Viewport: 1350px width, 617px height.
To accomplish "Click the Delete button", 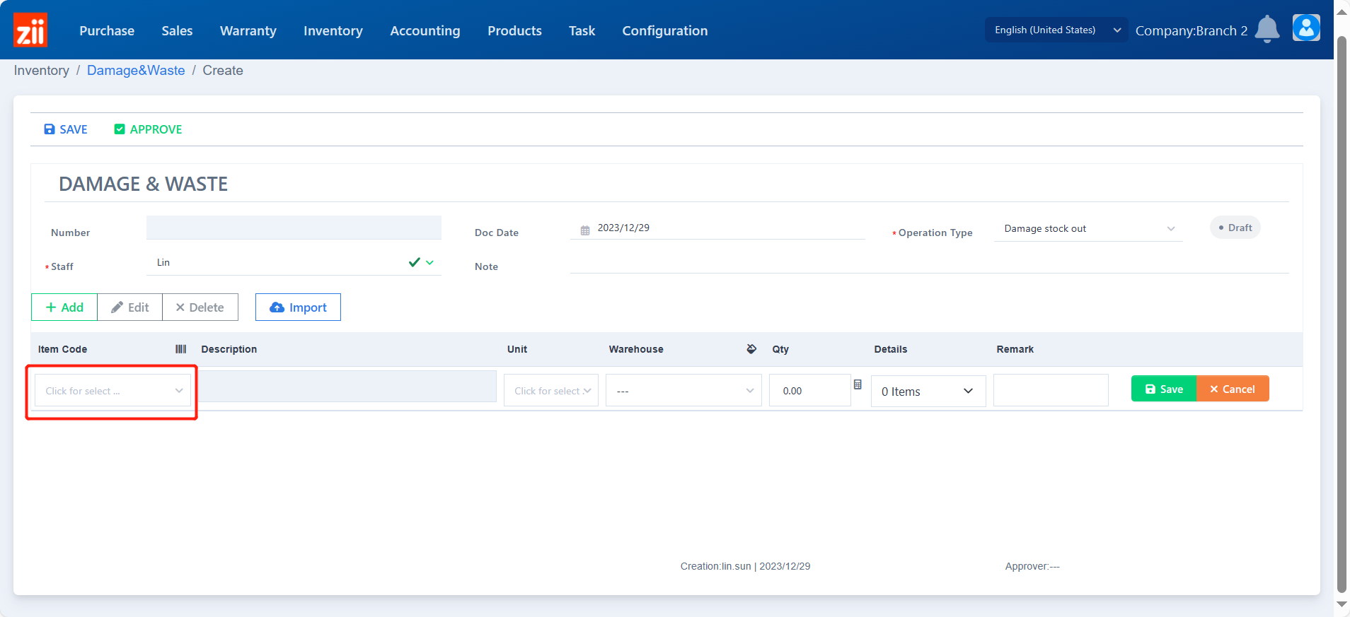I will [200, 307].
